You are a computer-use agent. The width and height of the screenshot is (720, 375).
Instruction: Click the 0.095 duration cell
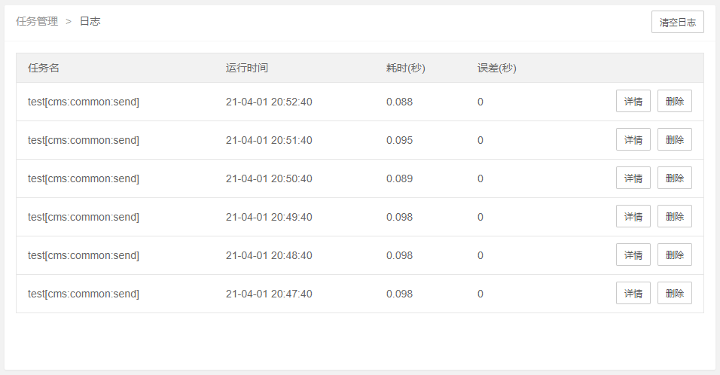click(x=399, y=140)
